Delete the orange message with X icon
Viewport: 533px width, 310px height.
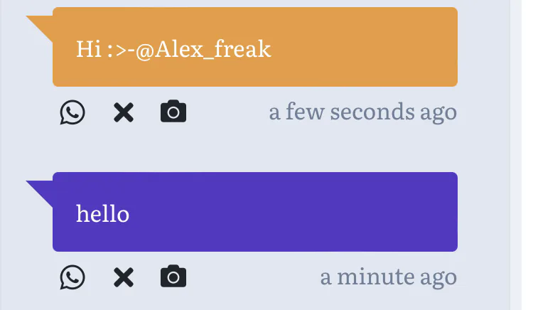point(124,112)
